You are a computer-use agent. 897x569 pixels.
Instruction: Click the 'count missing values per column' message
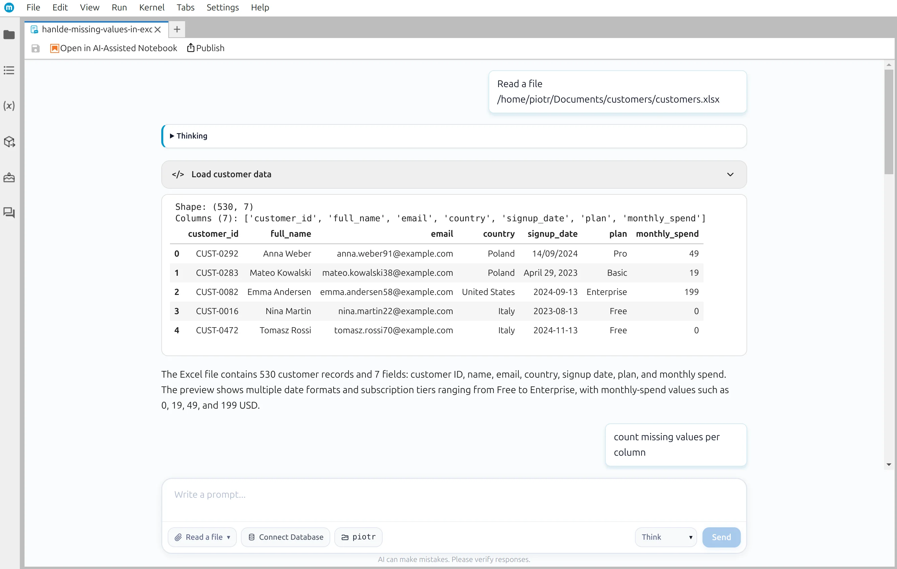point(676,445)
